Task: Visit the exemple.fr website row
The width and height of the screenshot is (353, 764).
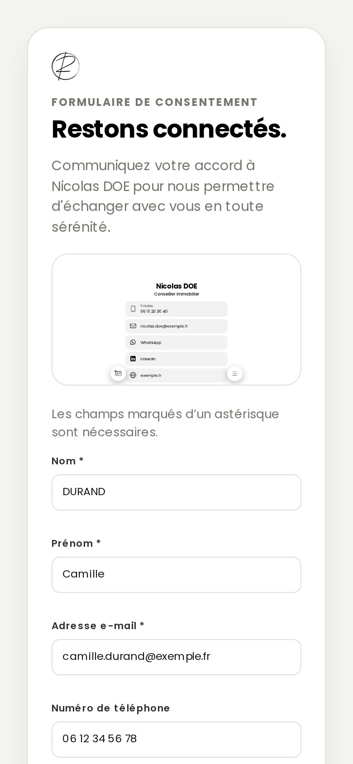Action: tap(176, 375)
